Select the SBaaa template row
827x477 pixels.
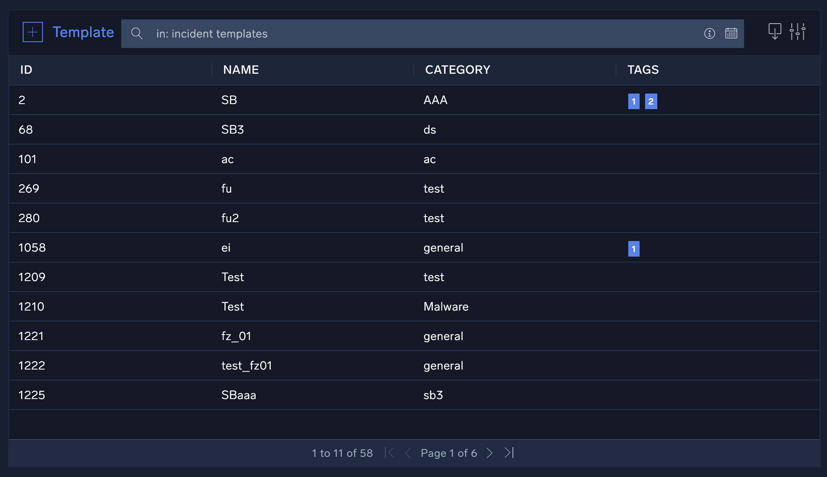pyautogui.click(x=239, y=395)
